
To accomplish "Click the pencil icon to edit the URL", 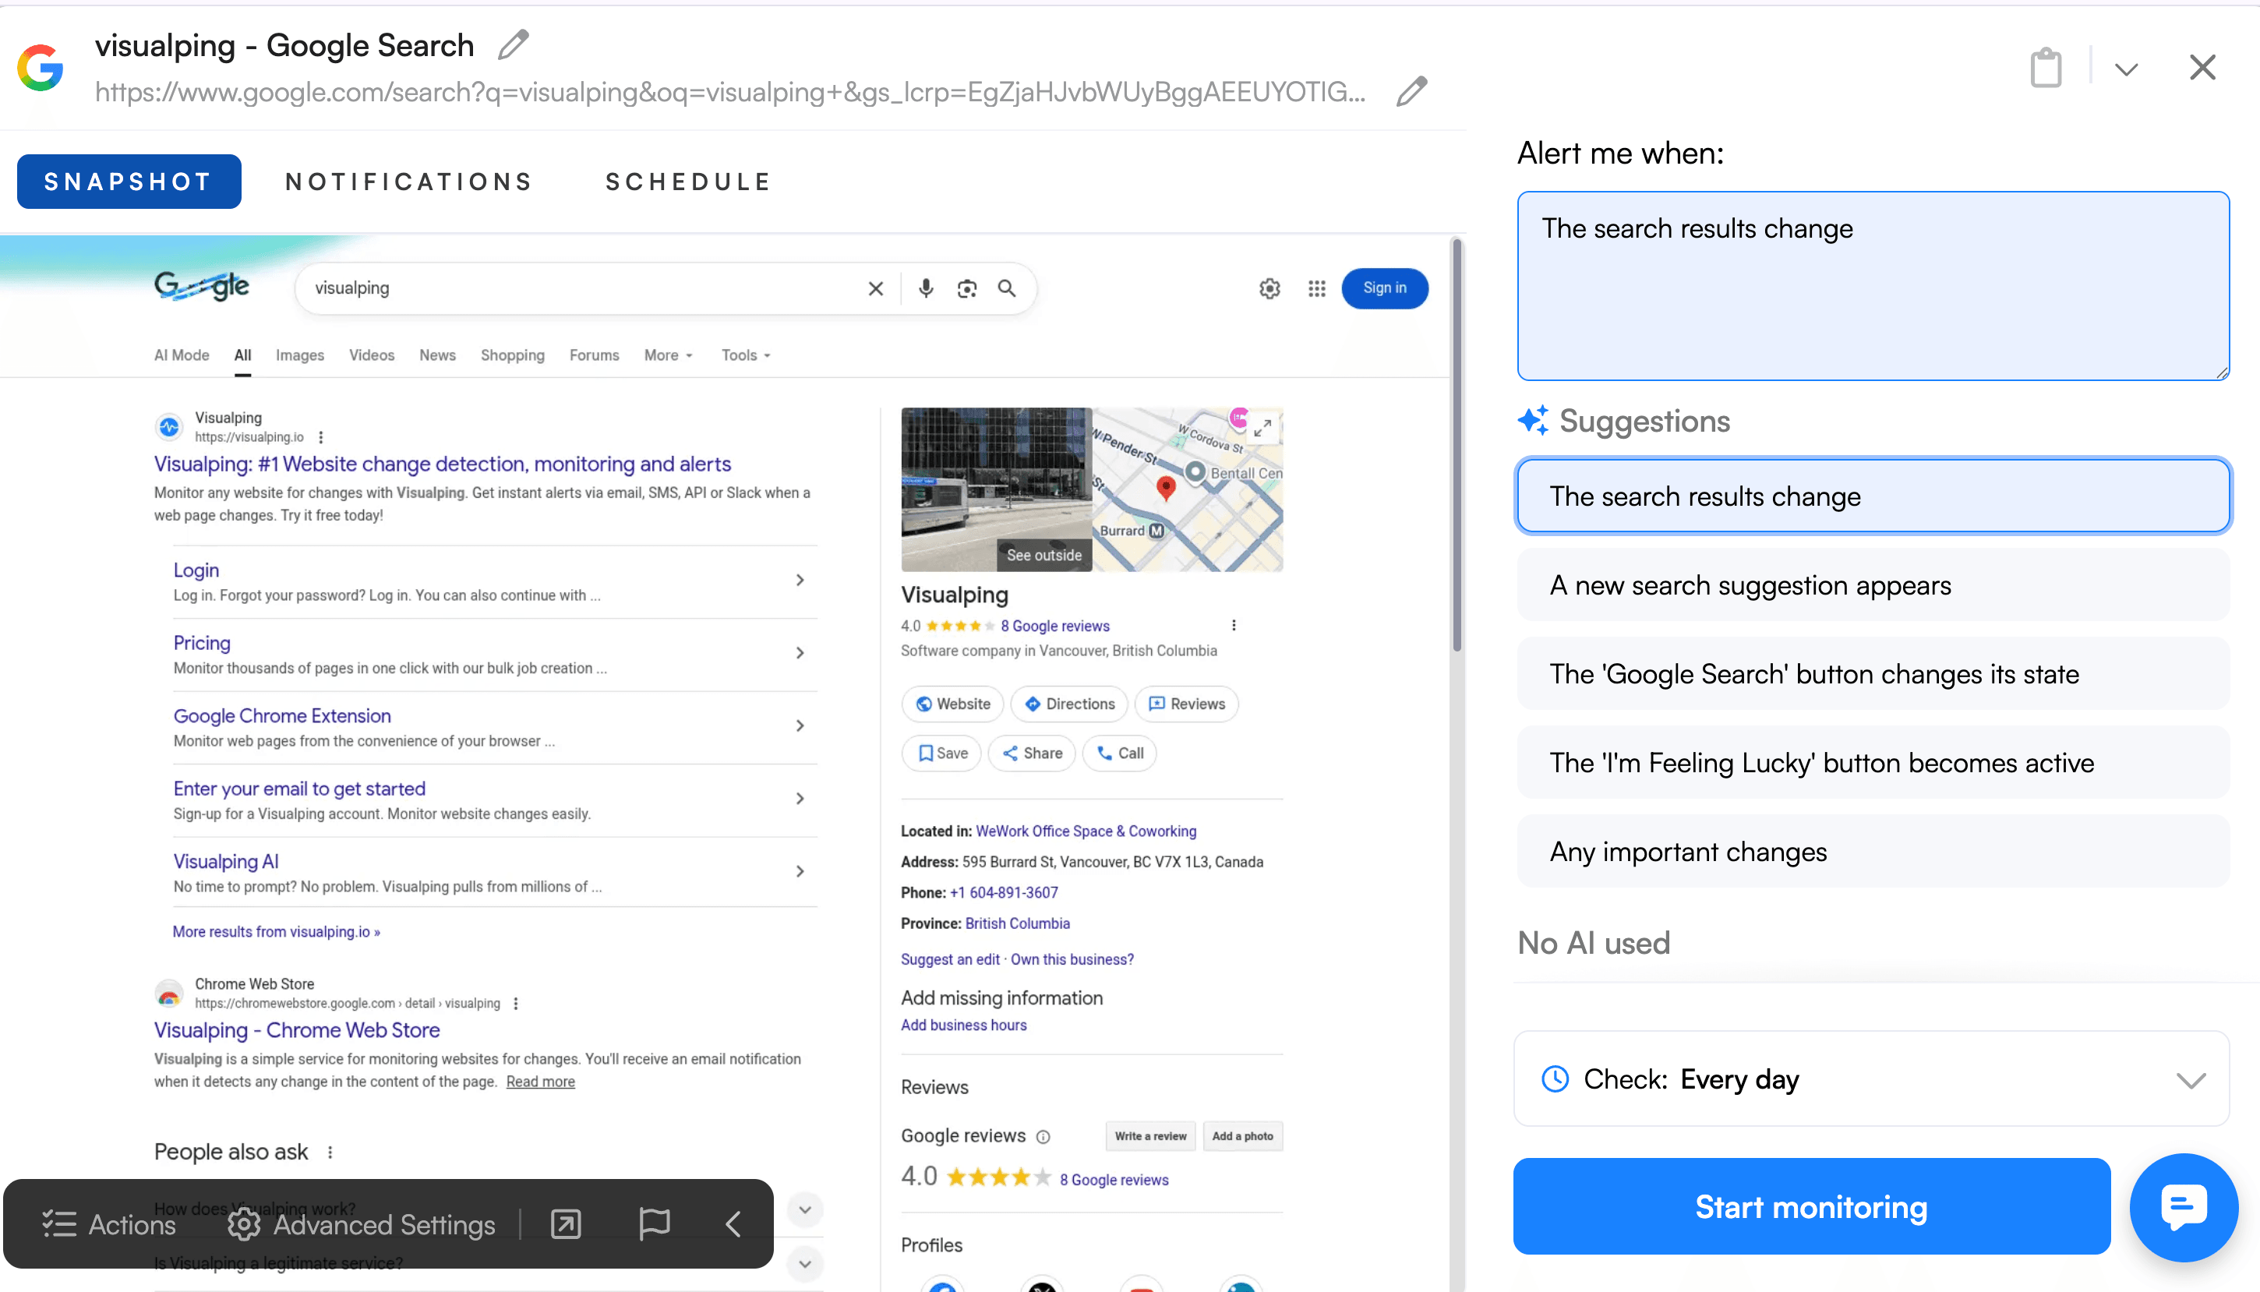I will click(x=1411, y=90).
